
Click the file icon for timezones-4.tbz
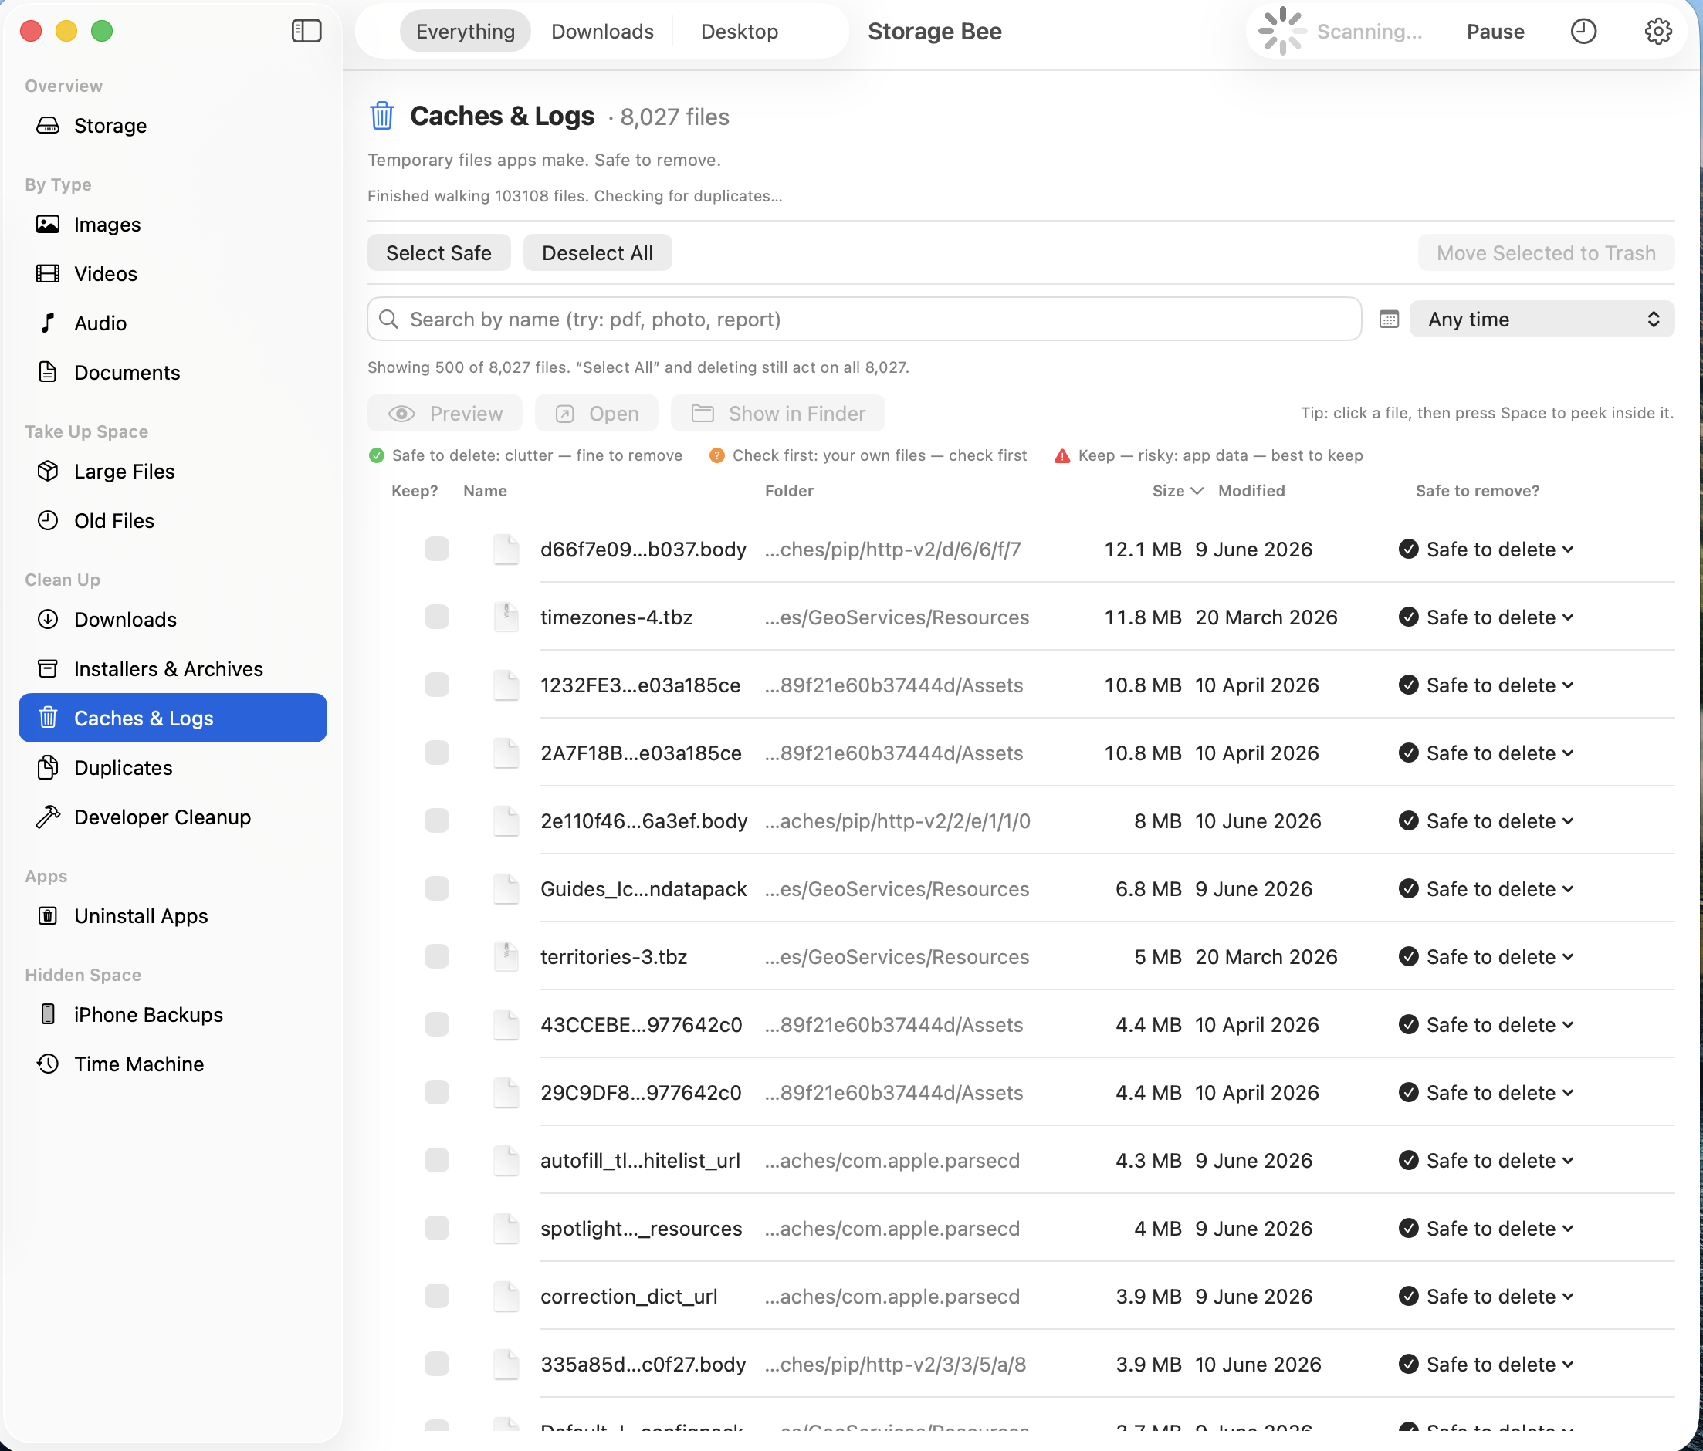pyautogui.click(x=506, y=617)
